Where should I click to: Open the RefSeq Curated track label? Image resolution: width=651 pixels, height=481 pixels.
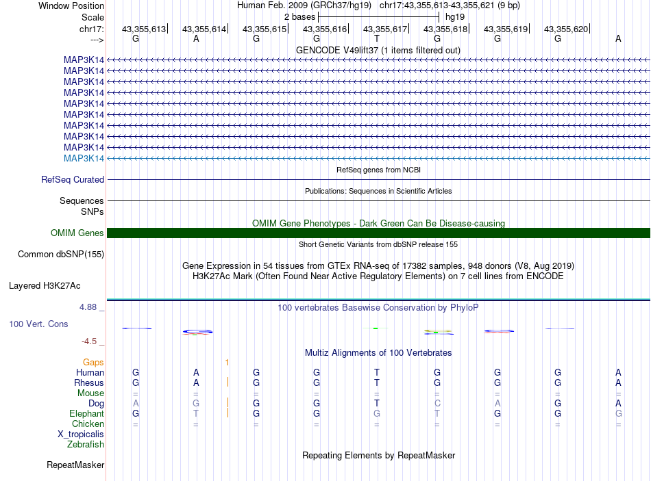click(73, 179)
